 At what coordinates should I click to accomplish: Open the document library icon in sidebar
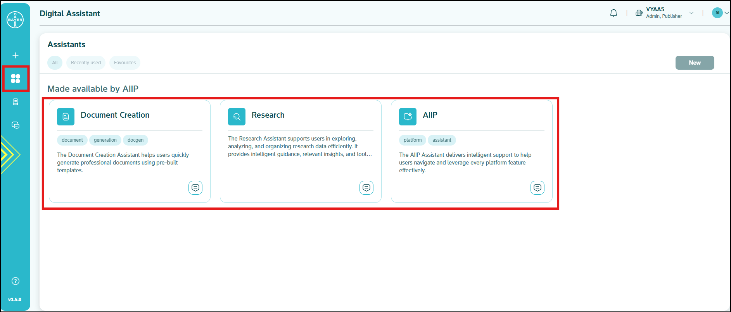click(16, 102)
